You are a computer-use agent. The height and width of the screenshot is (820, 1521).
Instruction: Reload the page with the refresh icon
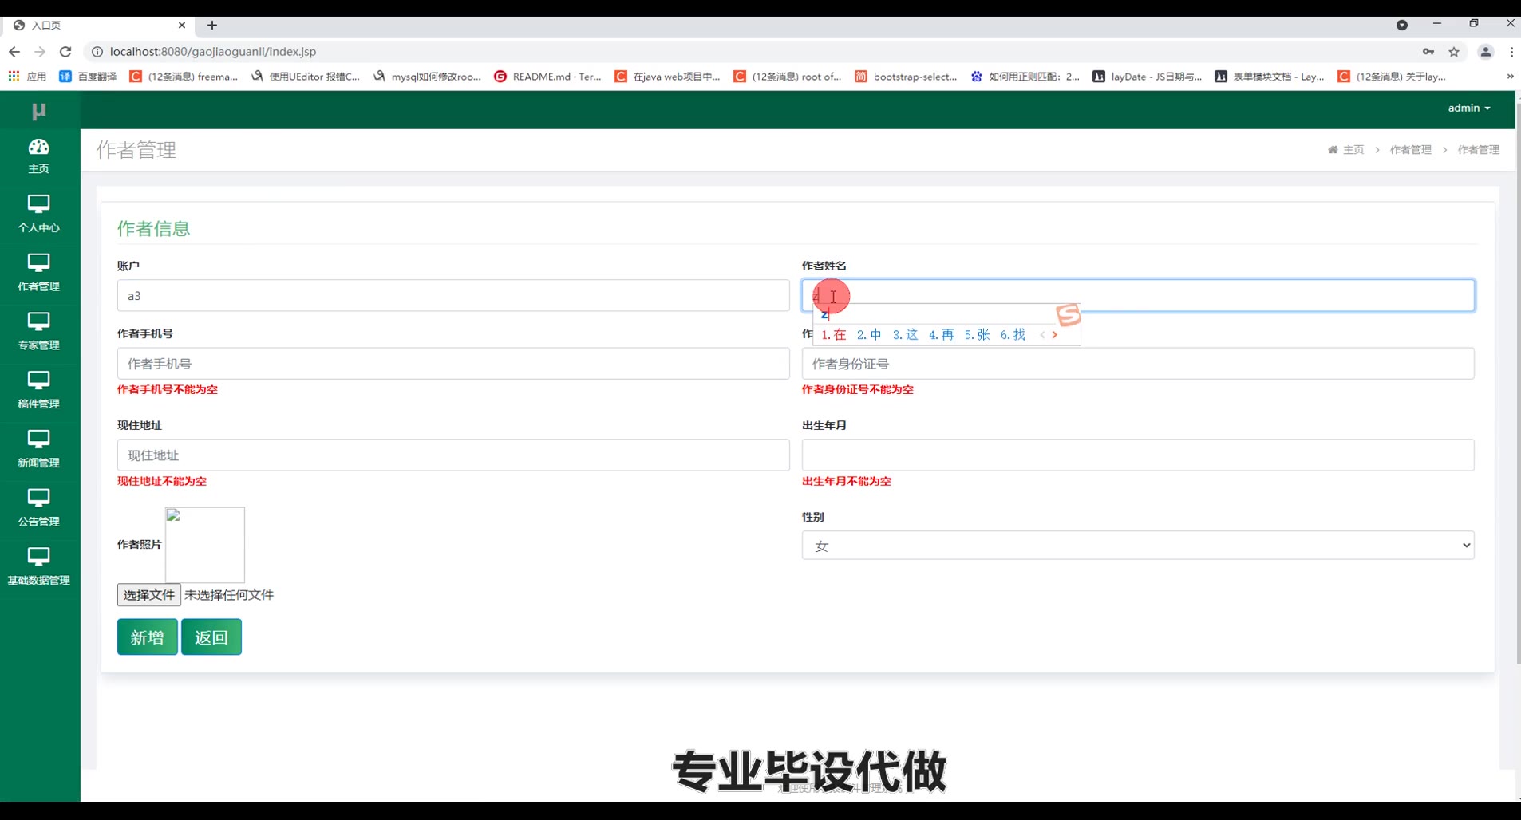pyautogui.click(x=65, y=52)
